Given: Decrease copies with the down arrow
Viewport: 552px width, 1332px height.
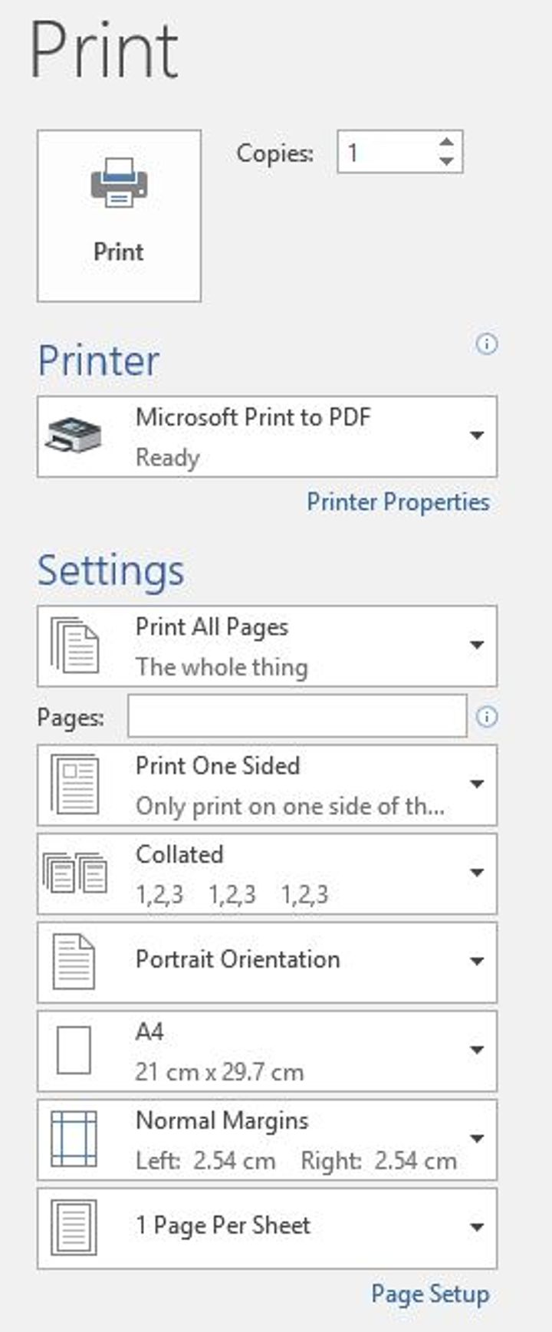Looking at the screenshot, I should (x=446, y=161).
